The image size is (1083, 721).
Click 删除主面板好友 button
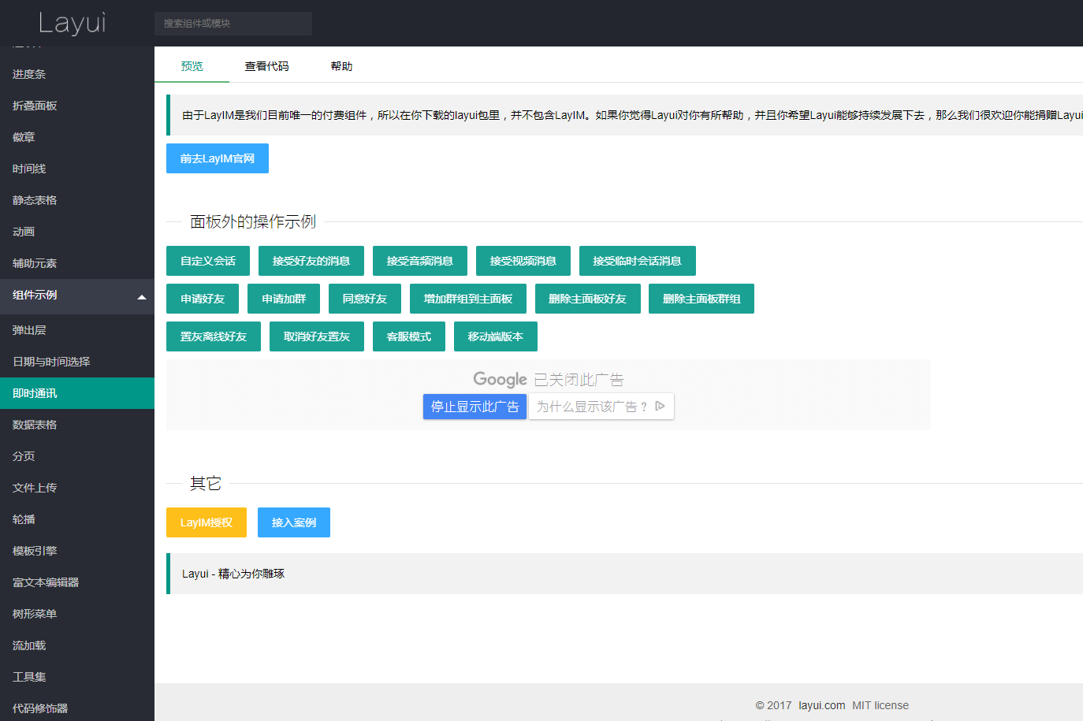(588, 299)
